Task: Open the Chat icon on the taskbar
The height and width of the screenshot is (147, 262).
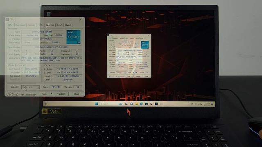Action: pyautogui.click(x=131, y=104)
